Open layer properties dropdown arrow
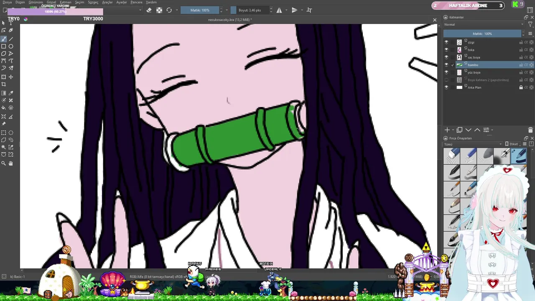 click(492, 130)
